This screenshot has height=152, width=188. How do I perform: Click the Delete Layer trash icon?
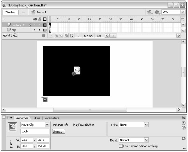tap(43, 35)
